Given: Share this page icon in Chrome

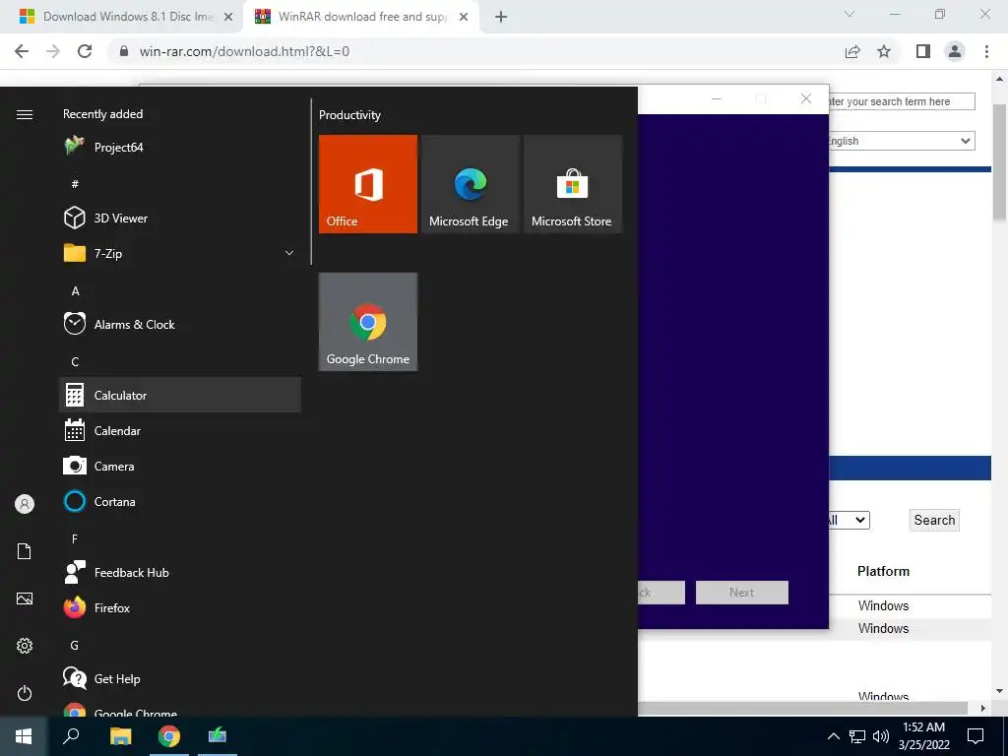Looking at the screenshot, I should (852, 51).
